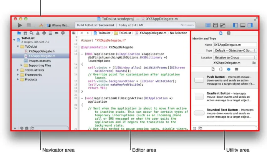The width and height of the screenshot is (267, 152).
Task: Show the Code Snippet library
Action: click(221, 69)
